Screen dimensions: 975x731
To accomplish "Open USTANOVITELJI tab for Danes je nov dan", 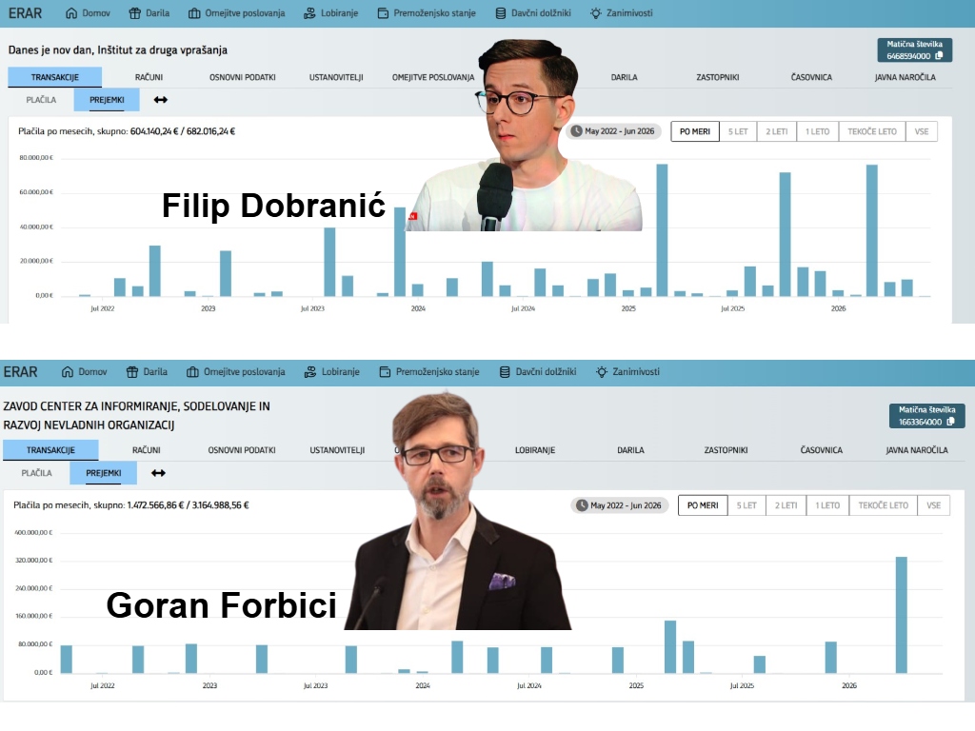I will [x=336, y=77].
